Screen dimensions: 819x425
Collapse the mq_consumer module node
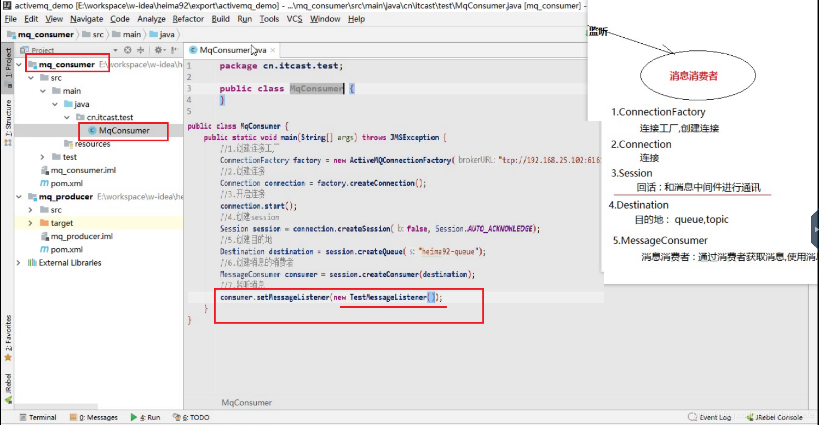[20, 65]
